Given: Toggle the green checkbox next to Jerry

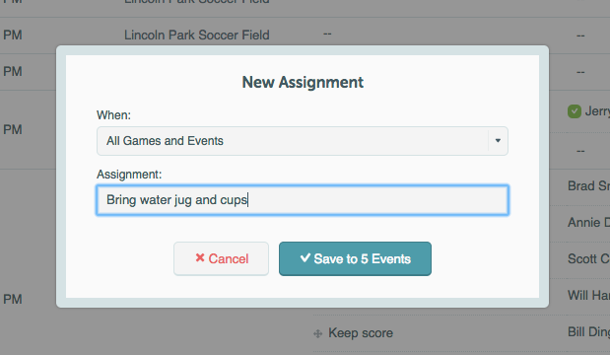Looking at the screenshot, I should [575, 111].
